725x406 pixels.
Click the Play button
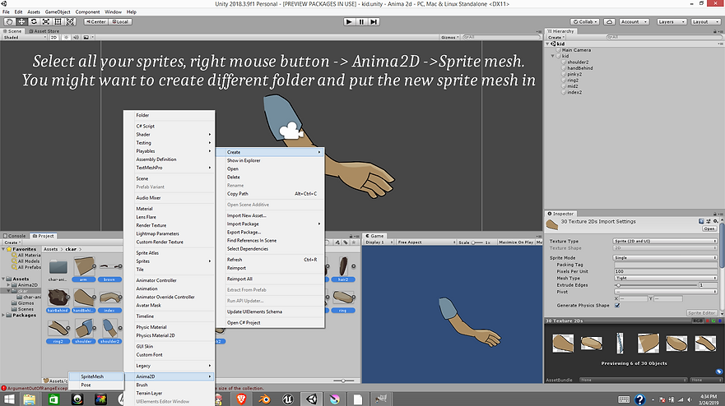tap(349, 21)
